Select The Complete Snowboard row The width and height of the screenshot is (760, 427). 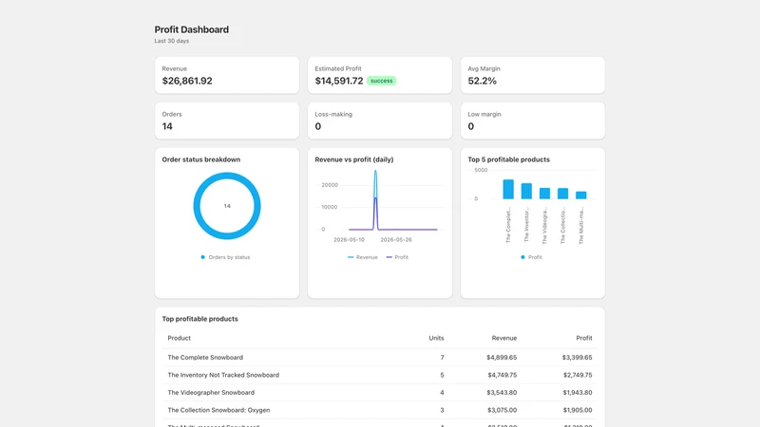pyautogui.click(x=379, y=358)
